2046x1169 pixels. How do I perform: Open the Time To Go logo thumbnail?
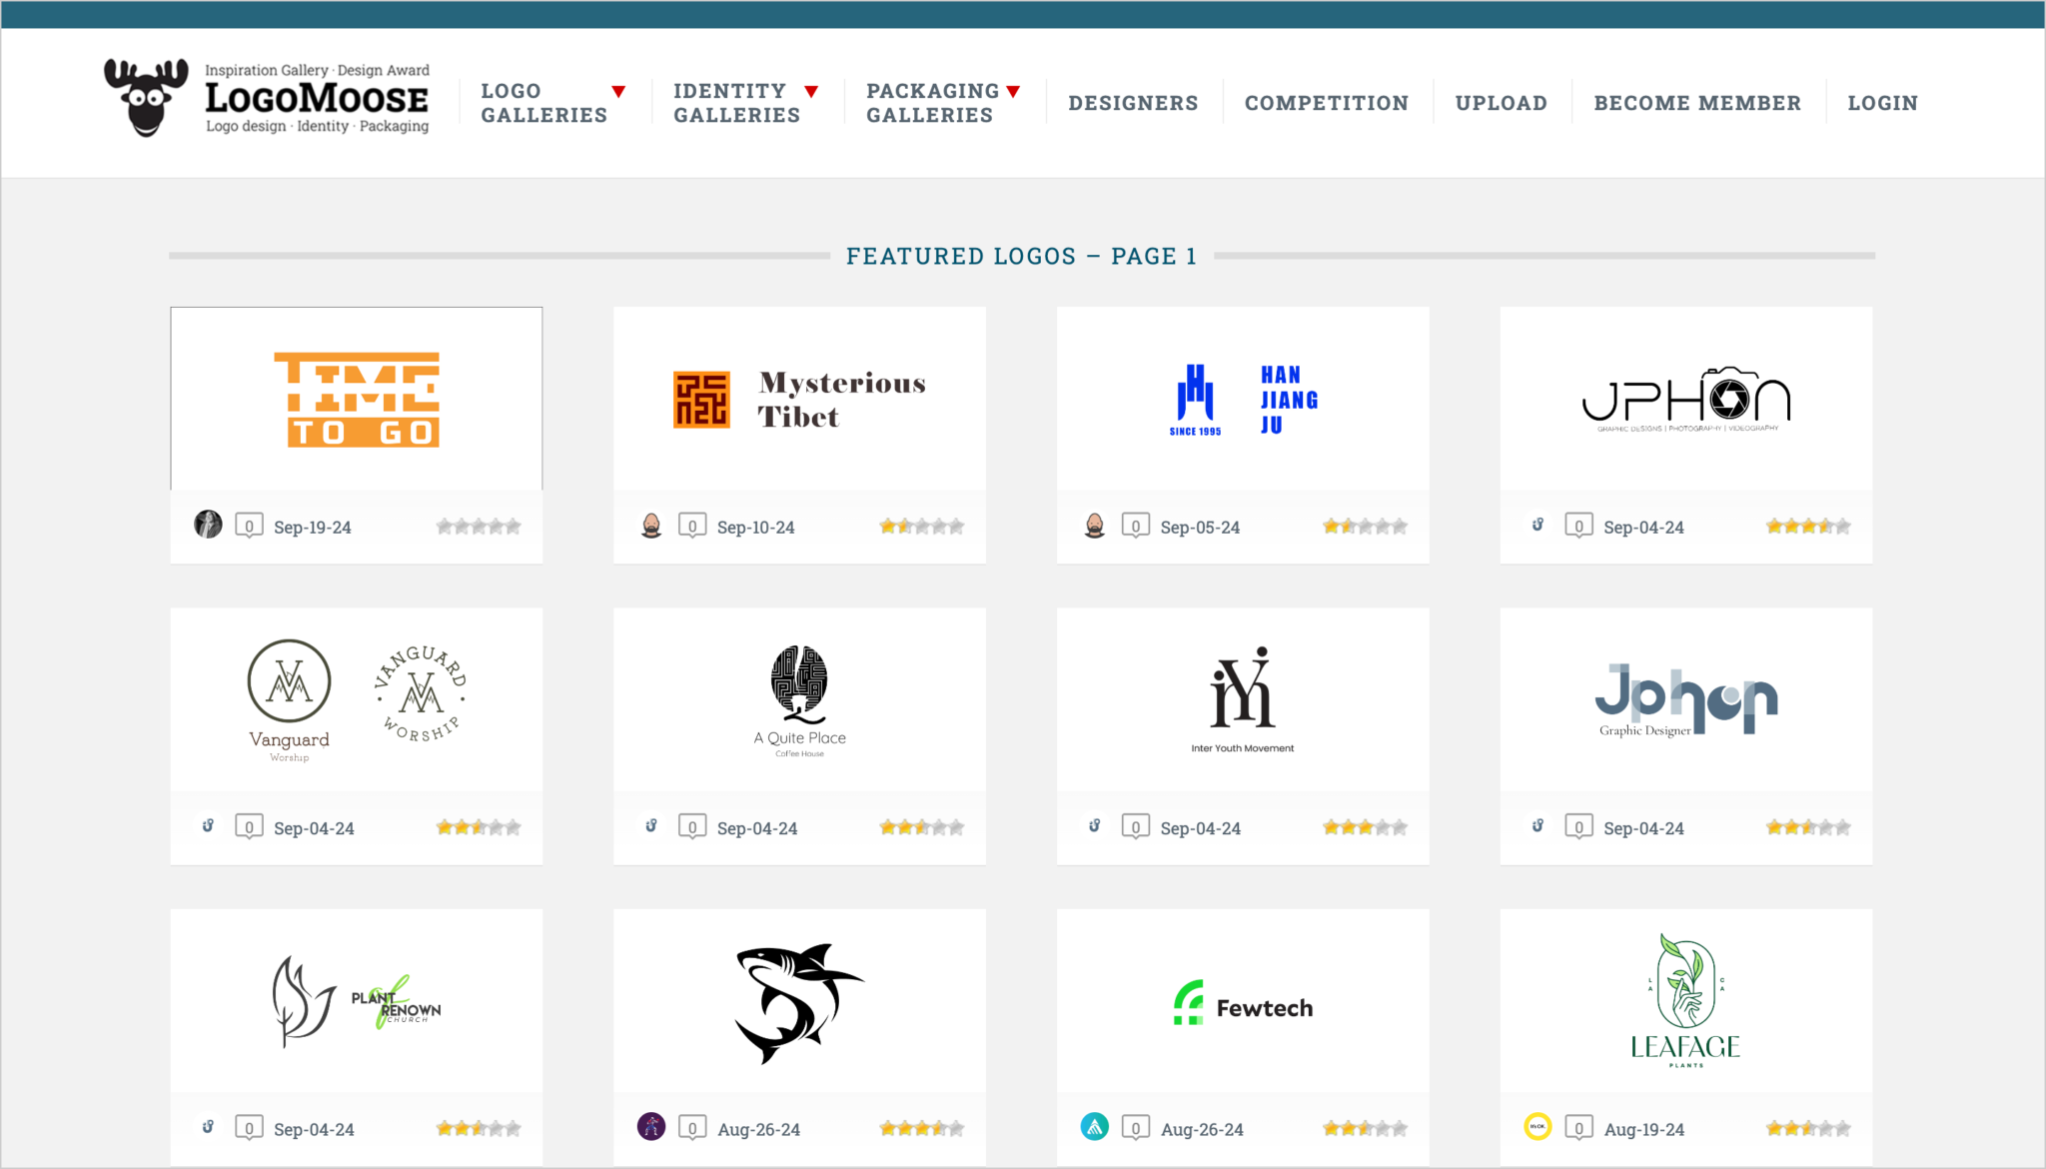356,398
